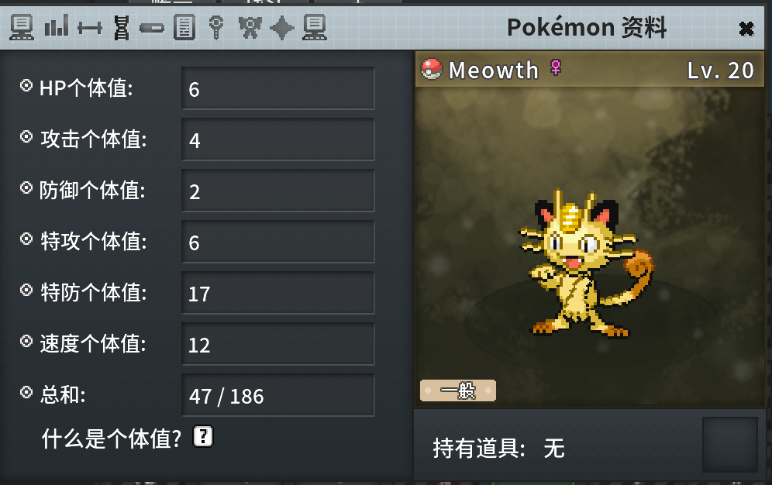Screen dimensions: 772x485
Task: Select the dumbbell effort values tab icon
Action: (x=90, y=28)
